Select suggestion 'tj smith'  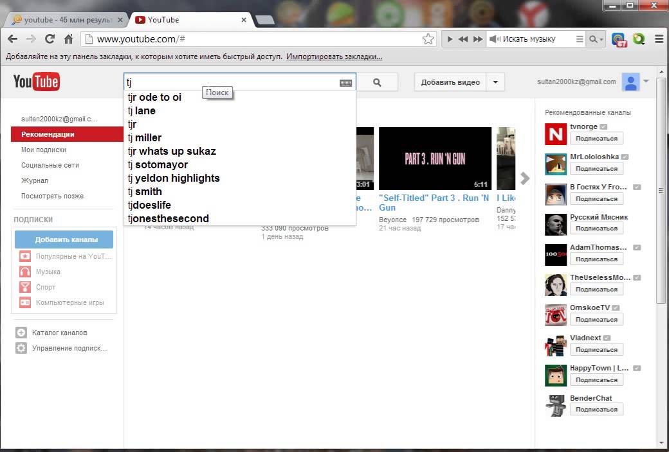(240, 192)
